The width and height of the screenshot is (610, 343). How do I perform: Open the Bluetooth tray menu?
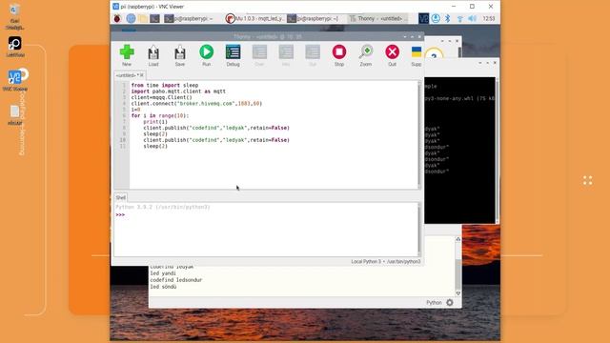pos(448,18)
